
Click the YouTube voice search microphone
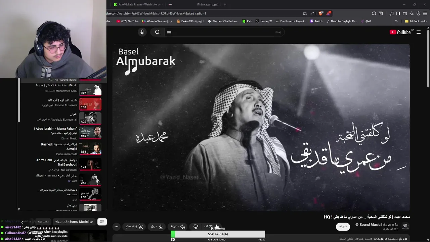coord(142,32)
